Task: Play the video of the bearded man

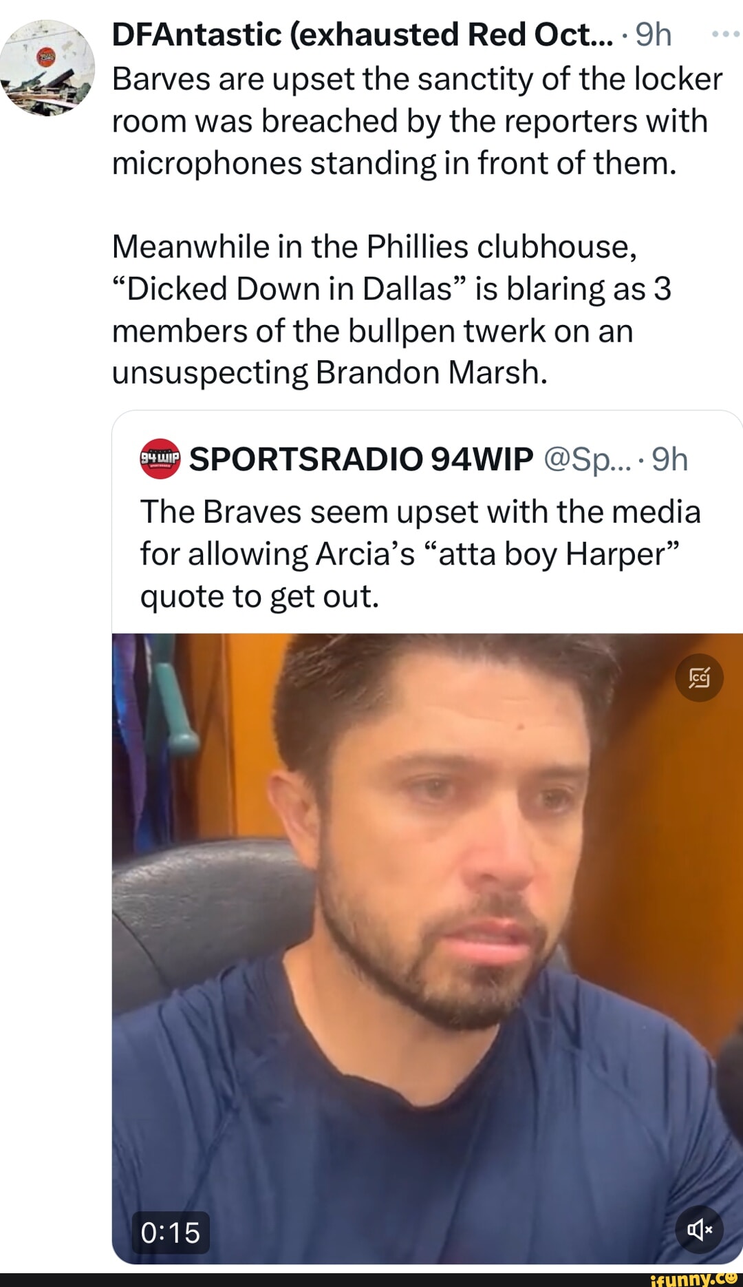Action: (427, 948)
